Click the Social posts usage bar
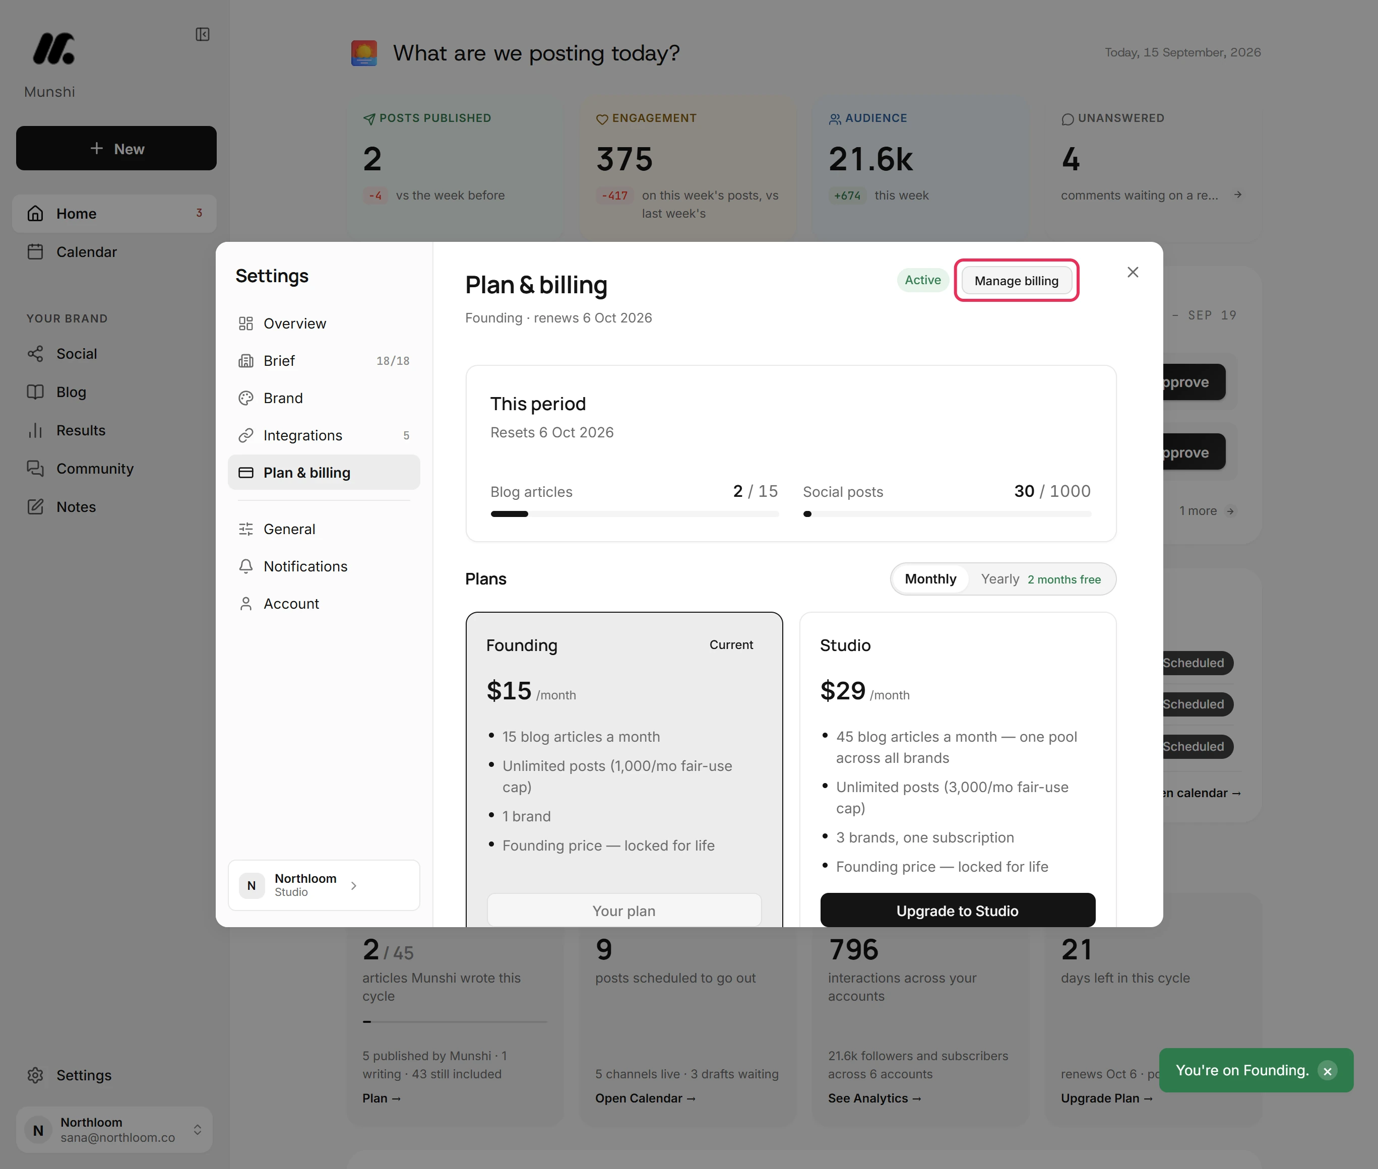 point(947,514)
